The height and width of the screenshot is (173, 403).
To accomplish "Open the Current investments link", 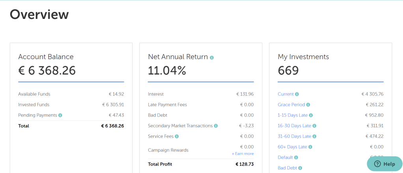I will [x=285, y=94].
